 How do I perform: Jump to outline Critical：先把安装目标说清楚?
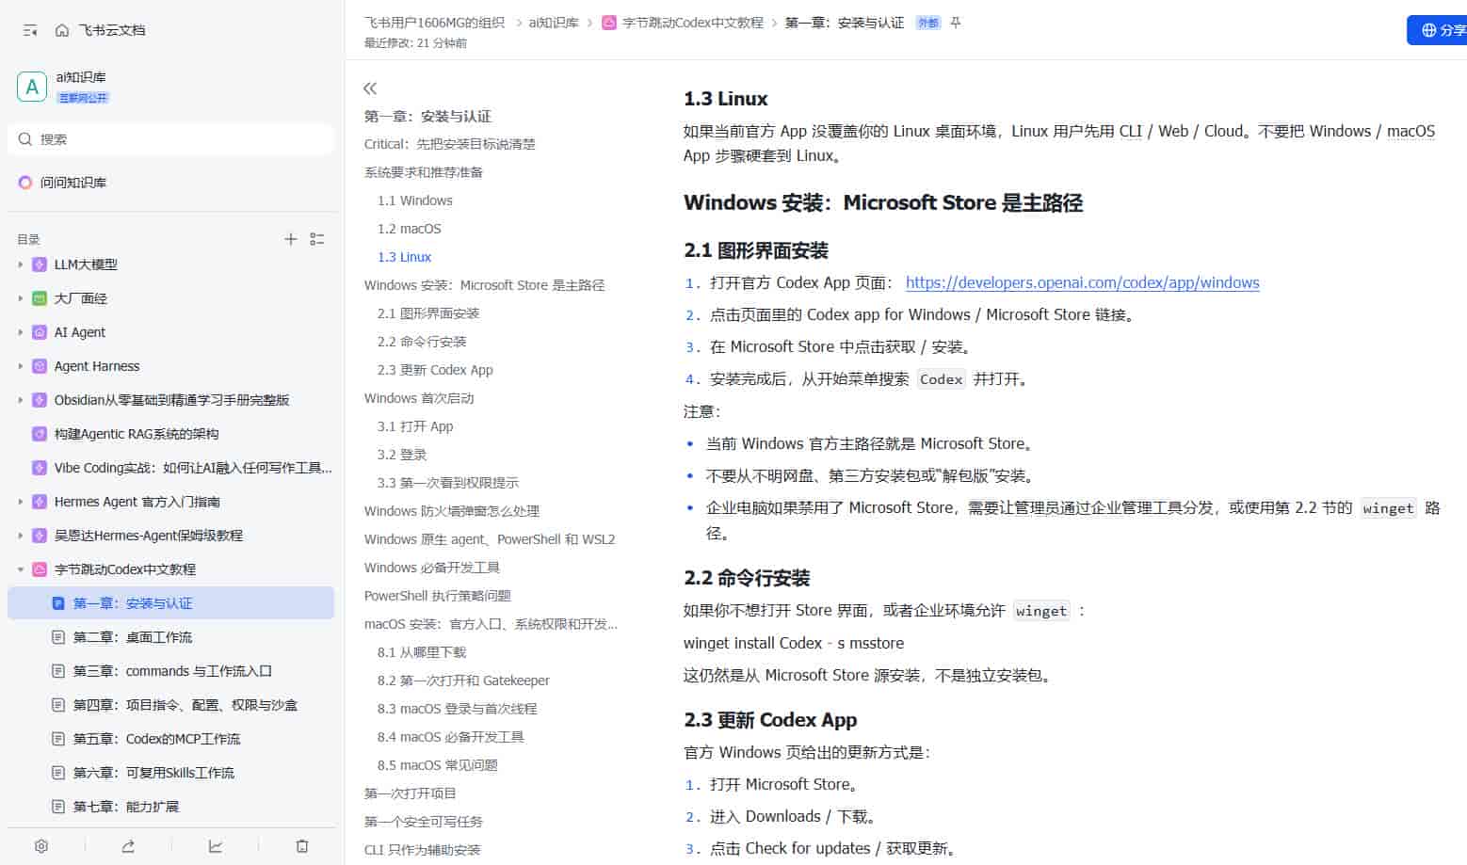click(450, 144)
